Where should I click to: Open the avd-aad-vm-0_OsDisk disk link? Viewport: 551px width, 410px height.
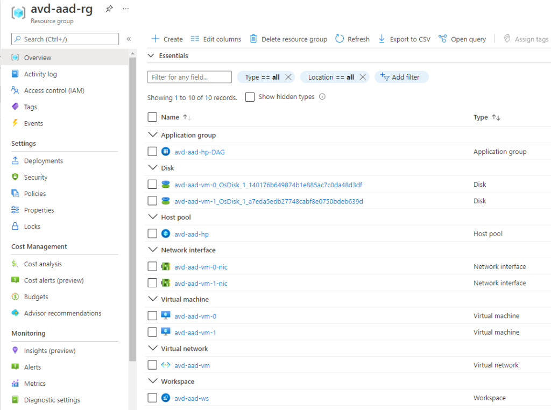(268, 185)
